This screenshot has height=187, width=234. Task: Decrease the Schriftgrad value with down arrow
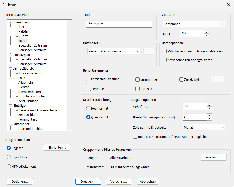209,108
